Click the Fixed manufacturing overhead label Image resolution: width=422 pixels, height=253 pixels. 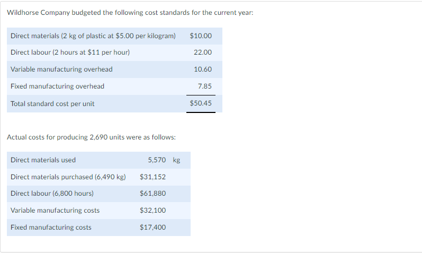tap(57, 86)
